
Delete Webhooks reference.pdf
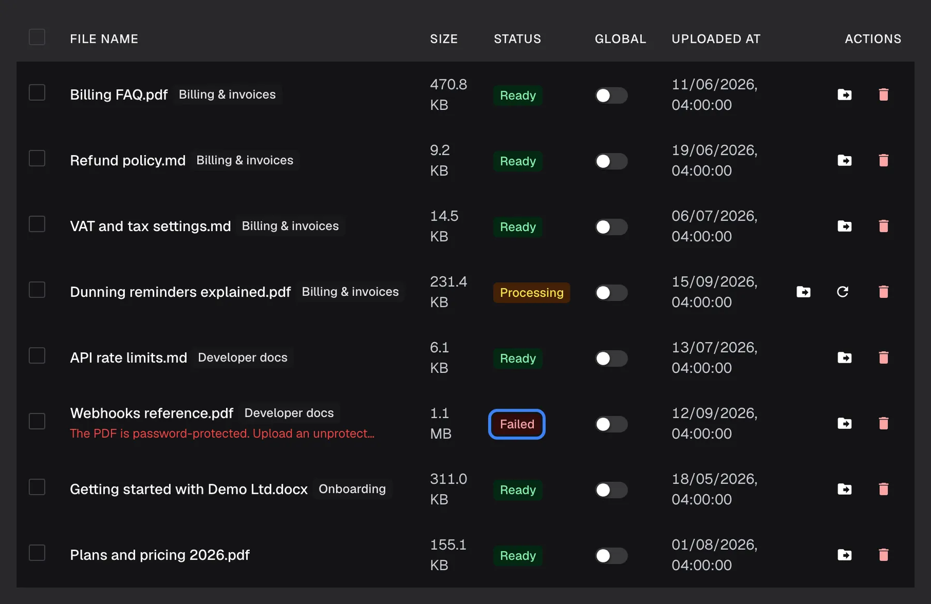pyautogui.click(x=883, y=424)
